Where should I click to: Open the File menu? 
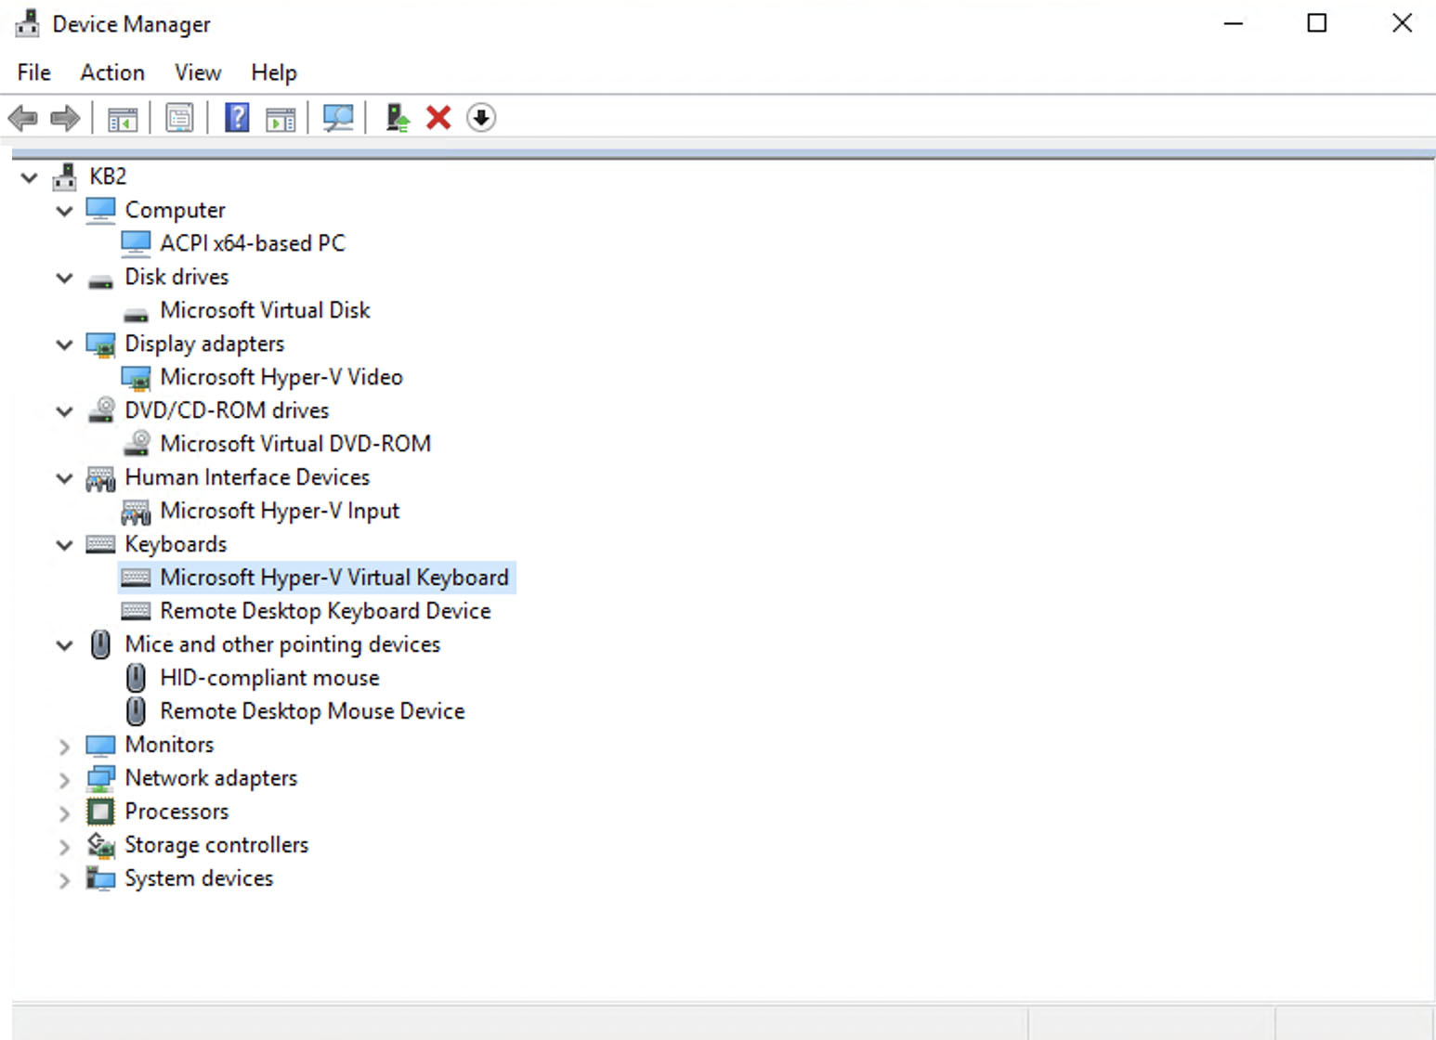(33, 72)
